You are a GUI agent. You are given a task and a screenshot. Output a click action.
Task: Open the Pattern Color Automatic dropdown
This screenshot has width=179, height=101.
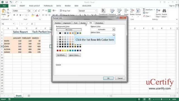(114, 29)
